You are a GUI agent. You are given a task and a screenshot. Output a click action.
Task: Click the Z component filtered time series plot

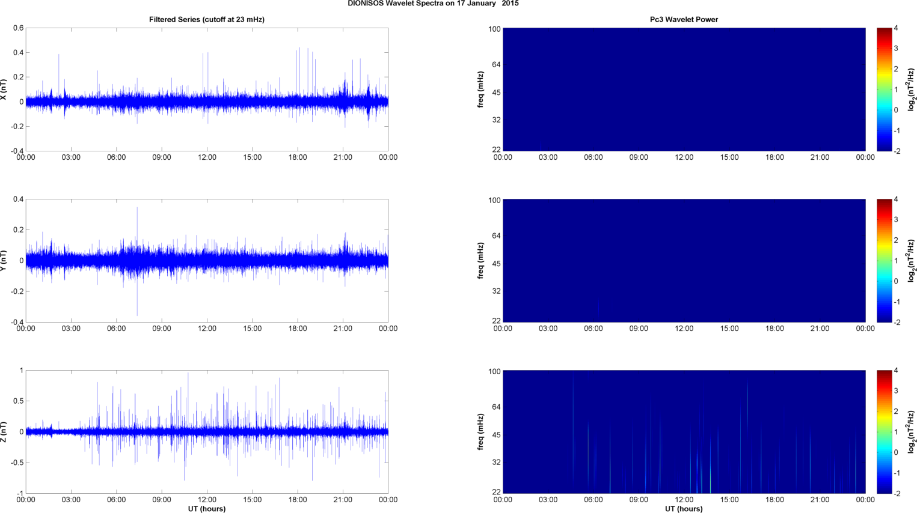(207, 432)
